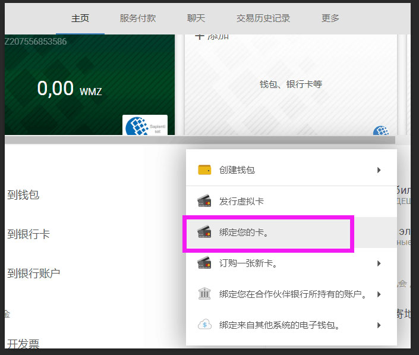This screenshot has width=419, height=355.
Task: Click the cloud dollar icon
Action: pyautogui.click(x=204, y=325)
